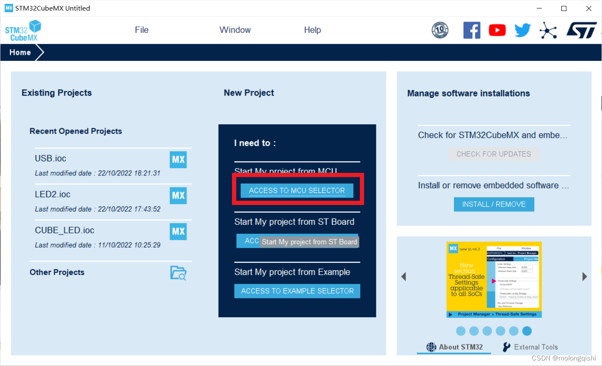Click LED2.ioc last modified date text
Image resolution: width=602 pixels, height=366 pixels.
(x=97, y=209)
